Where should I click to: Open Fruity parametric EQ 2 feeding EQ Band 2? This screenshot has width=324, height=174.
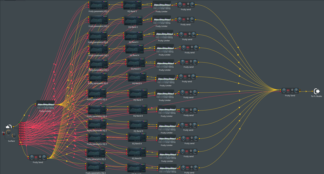[x=99, y=20]
